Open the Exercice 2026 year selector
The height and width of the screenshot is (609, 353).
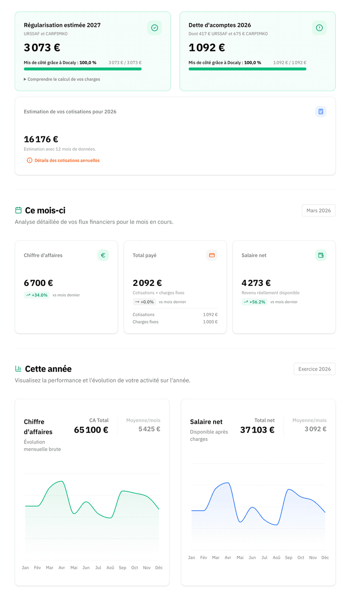click(x=314, y=369)
